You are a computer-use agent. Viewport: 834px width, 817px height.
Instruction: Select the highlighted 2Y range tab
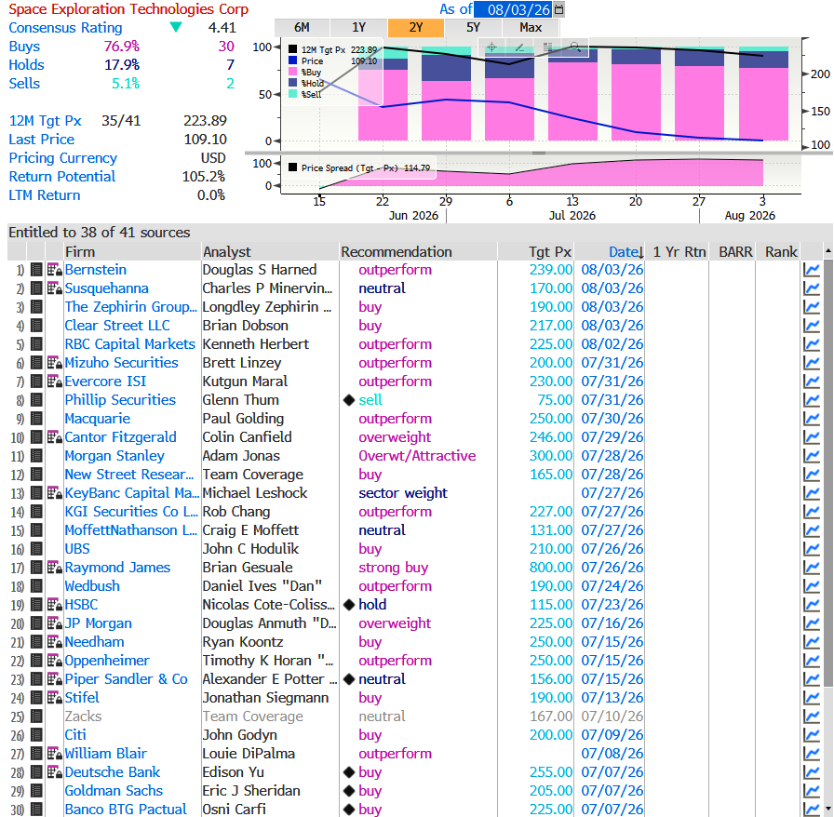coord(416,28)
